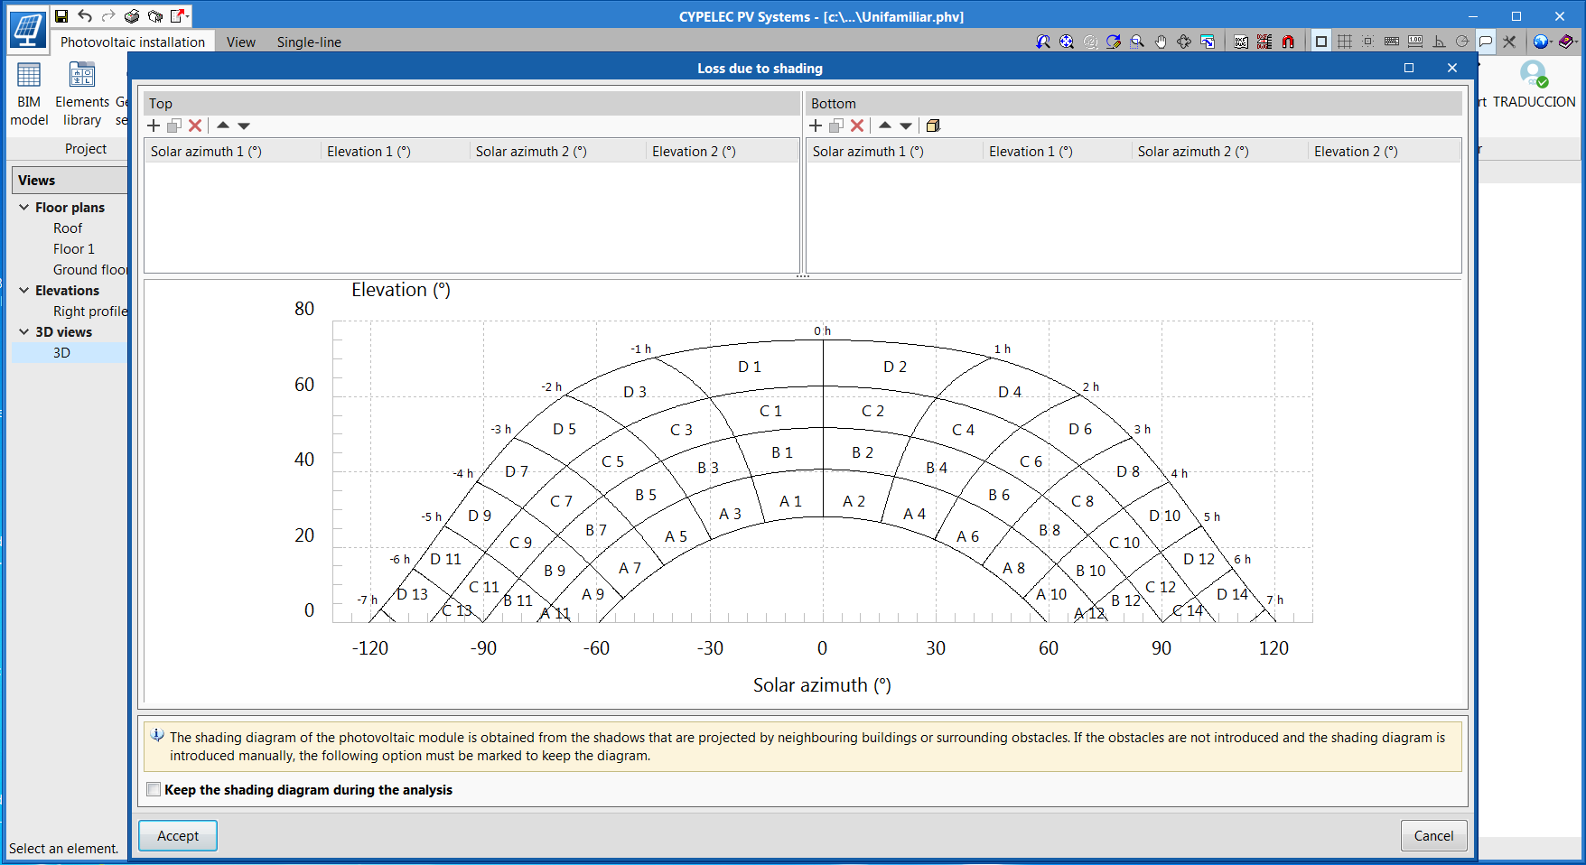Enable Keep the shading diagram during the analysis

pos(154,789)
